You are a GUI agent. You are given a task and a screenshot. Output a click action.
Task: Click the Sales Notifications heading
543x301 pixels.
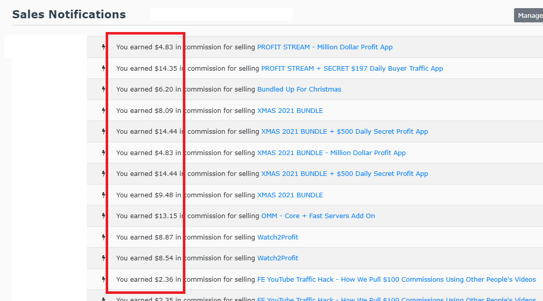[x=69, y=15]
